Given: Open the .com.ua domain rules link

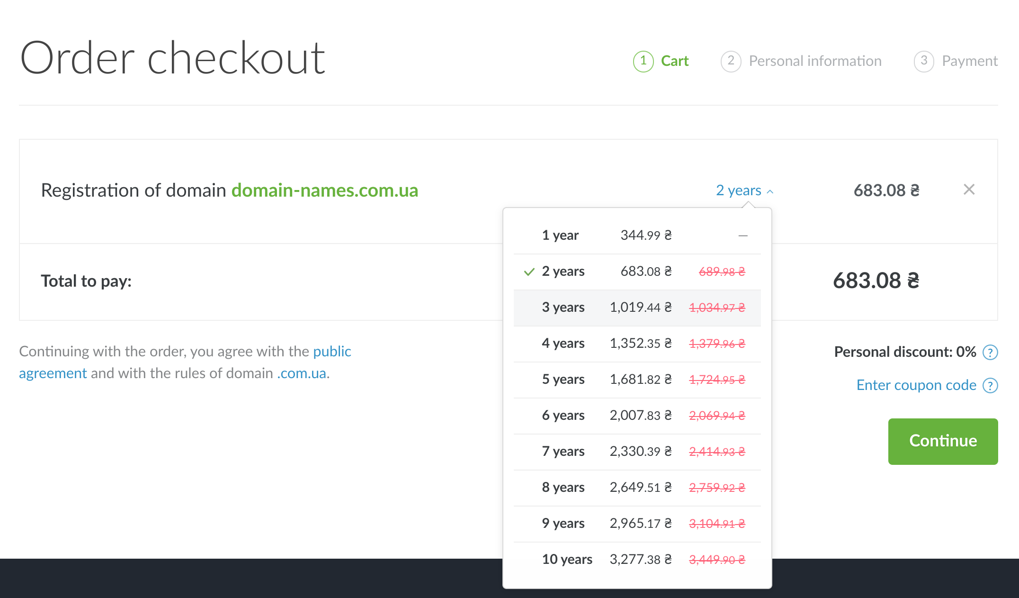Looking at the screenshot, I should [302, 373].
